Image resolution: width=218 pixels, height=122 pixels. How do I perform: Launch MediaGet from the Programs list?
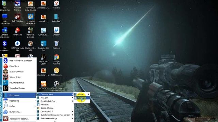click(x=55, y=105)
